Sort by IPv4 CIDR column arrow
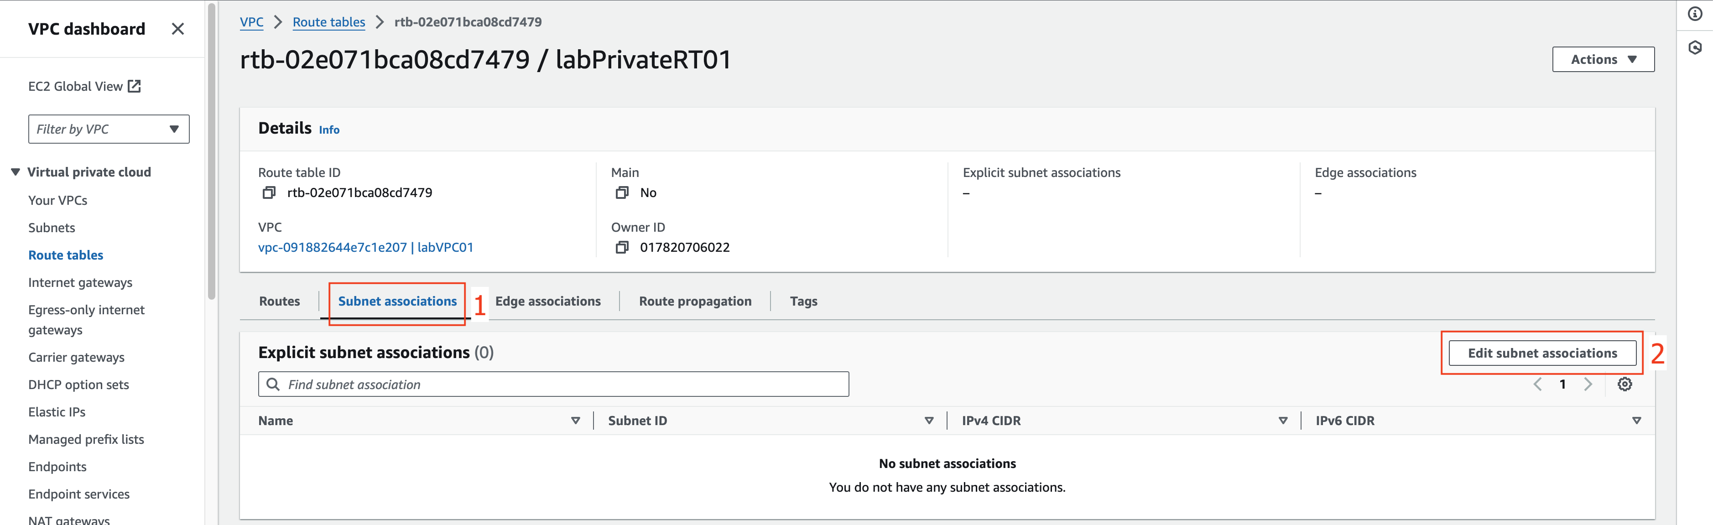Image resolution: width=1713 pixels, height=525 pixels. click(1283, 421)
